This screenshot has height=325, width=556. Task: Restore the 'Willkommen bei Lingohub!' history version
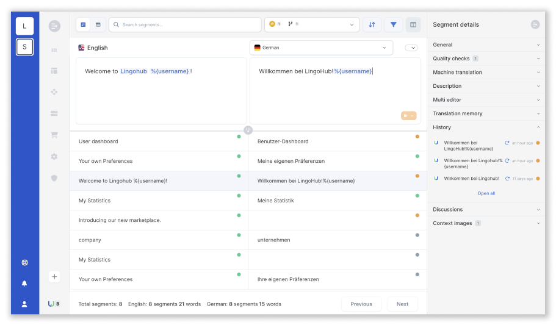point(507,179)
